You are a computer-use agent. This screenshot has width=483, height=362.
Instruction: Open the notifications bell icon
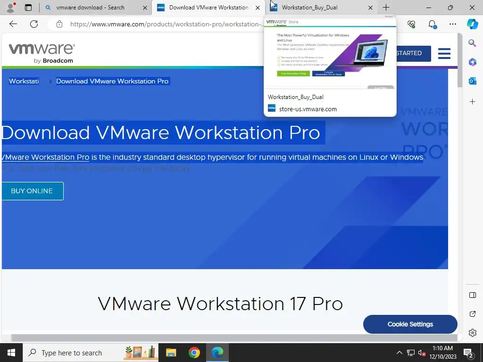pyautogui.click(x=432, y=24)
